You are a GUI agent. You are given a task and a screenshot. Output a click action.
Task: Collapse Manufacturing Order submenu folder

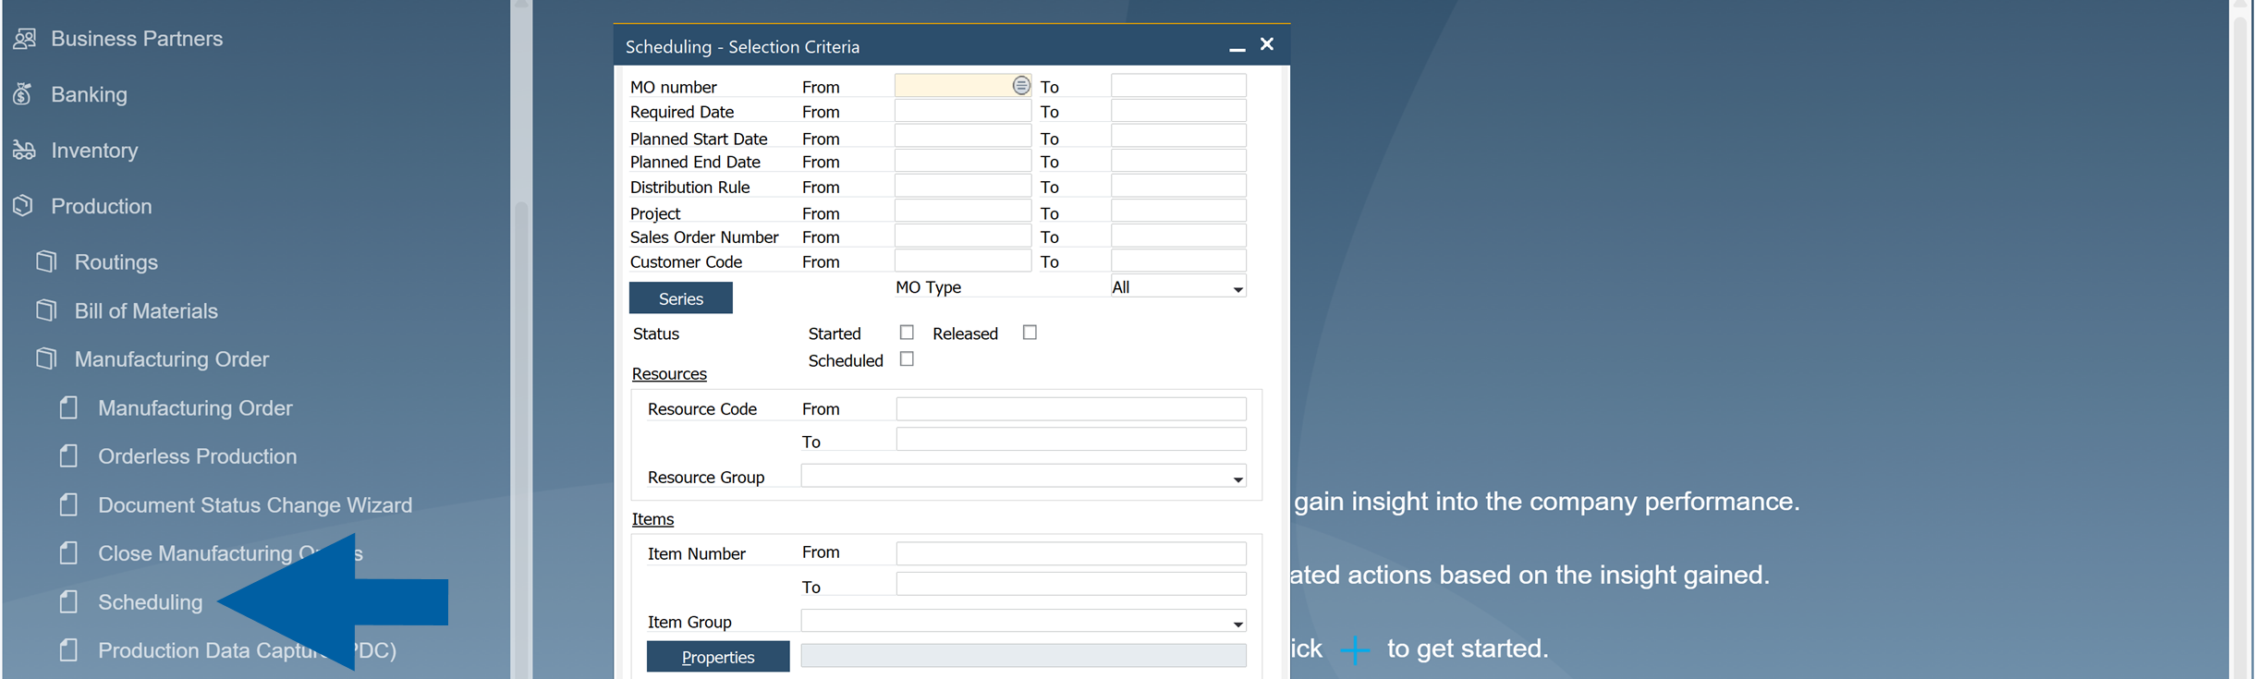pyautogui.click(x=172, y=359)
